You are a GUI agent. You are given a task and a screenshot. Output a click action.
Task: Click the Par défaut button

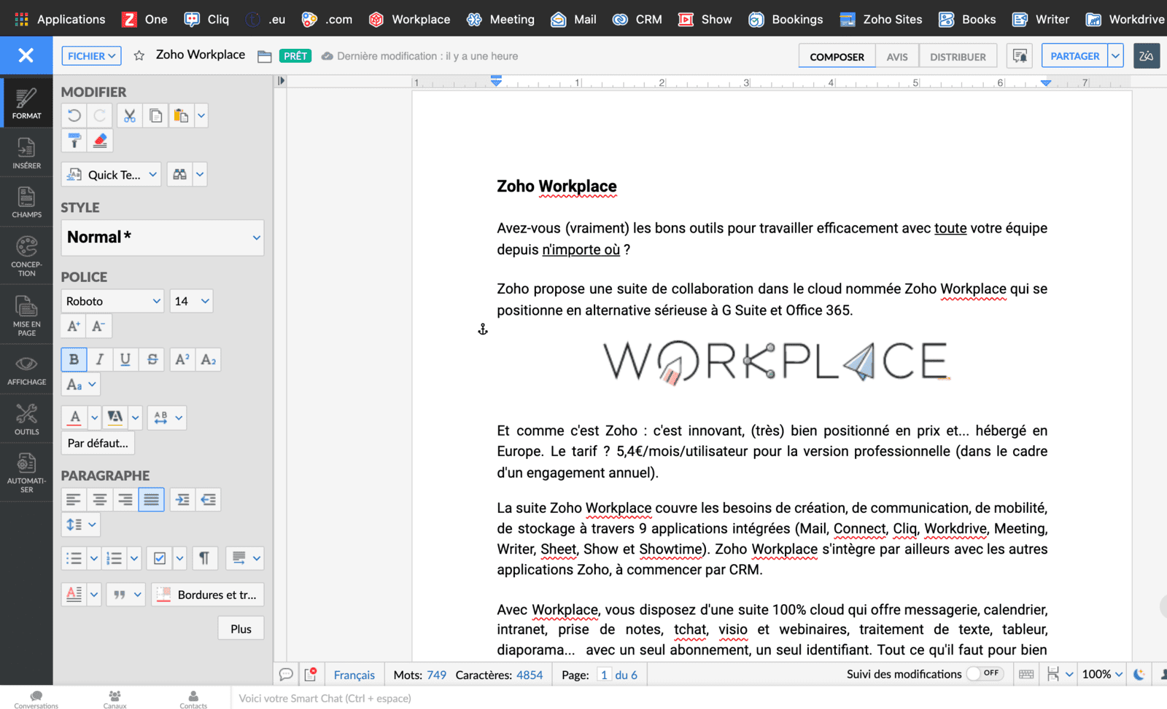click(x=98, y=443)
